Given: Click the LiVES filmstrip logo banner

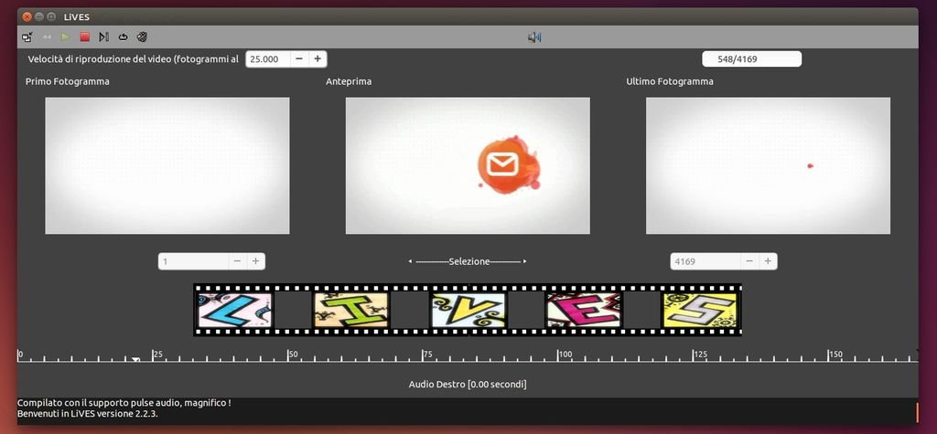Looking at the screenshot, I should [468, 310].
